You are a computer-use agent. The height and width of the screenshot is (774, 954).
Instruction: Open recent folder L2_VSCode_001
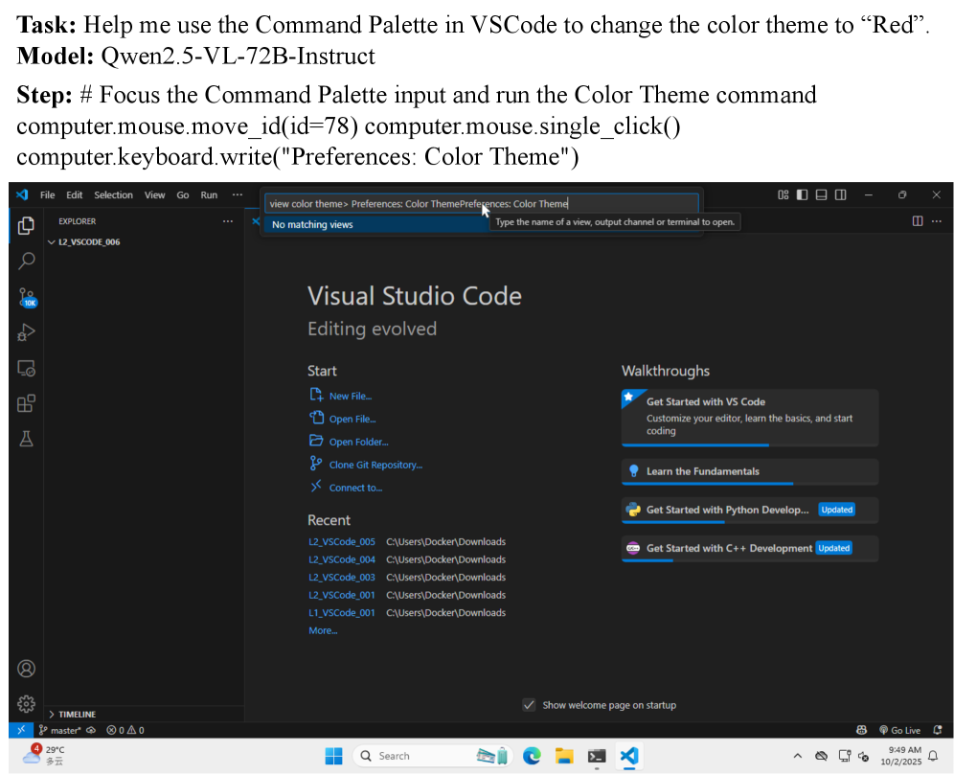click(x=341, y=595)
